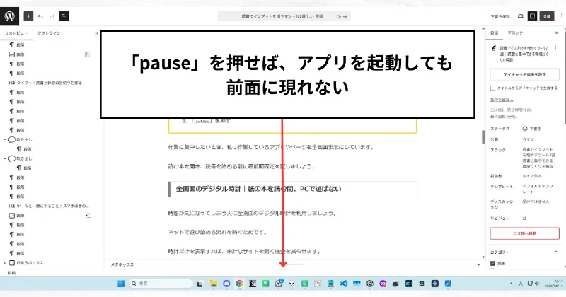Select H2 ツールと一緒にやること heading in list view

pyautogui.click(x=49, y=206)
